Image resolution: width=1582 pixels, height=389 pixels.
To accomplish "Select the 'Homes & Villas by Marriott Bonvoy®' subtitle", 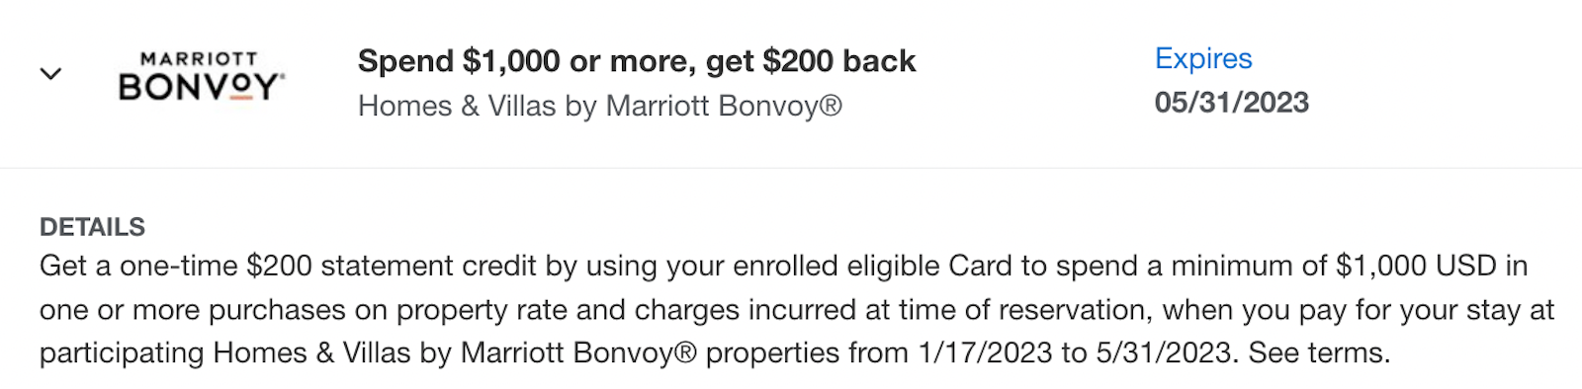I will coord(600,106).
